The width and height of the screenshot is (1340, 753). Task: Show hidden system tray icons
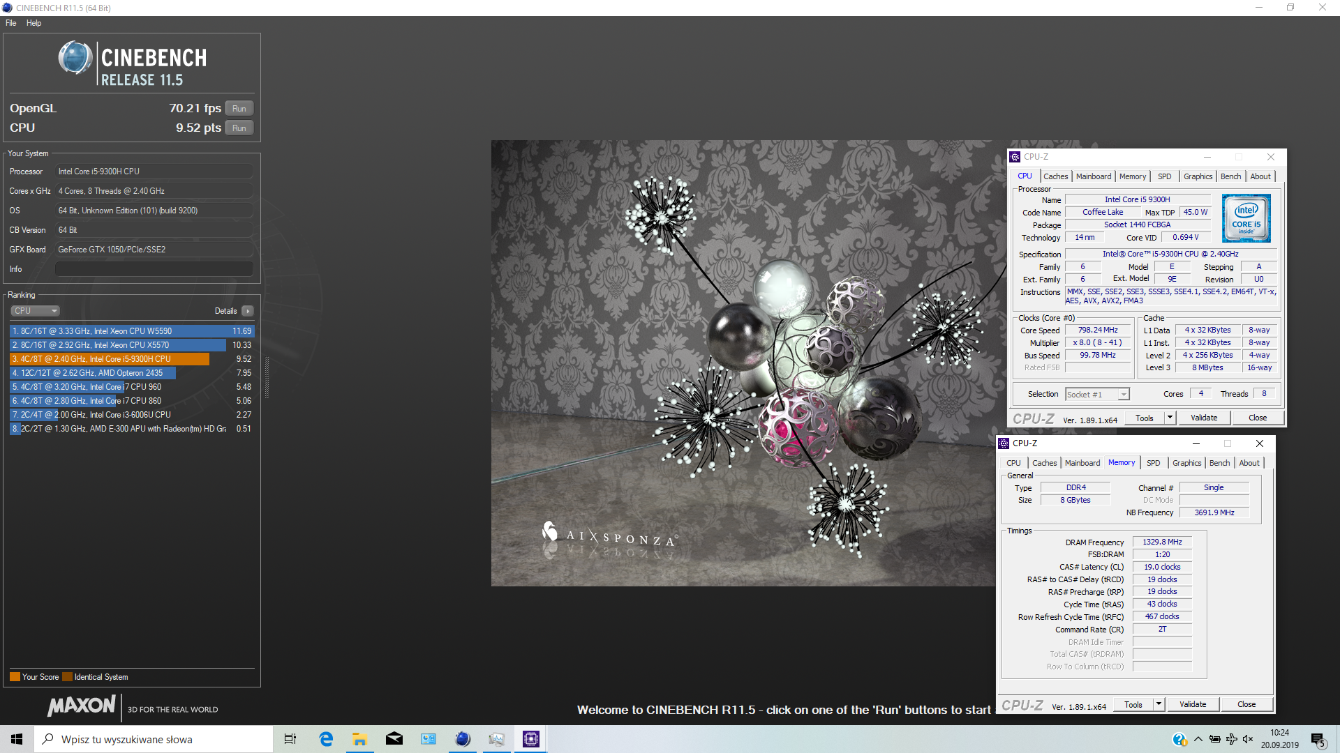[1198, 739]
